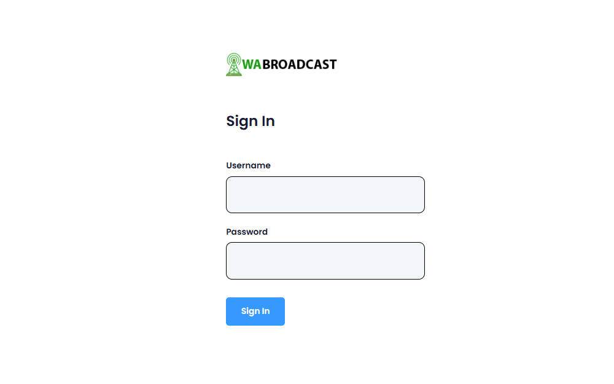This screenshot has height=384, width=614.
Task: Click the green WA letters in logo
Action: pos(252,65)
